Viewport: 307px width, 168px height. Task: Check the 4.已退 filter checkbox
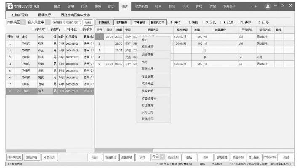point(222,22)
